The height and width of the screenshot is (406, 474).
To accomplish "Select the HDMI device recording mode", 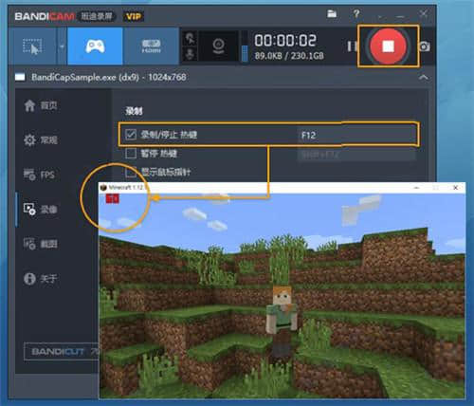I will click(x=151, y=46).
